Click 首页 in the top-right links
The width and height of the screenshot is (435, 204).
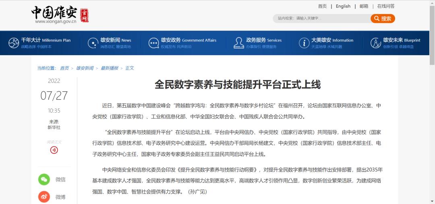[322, 6]
